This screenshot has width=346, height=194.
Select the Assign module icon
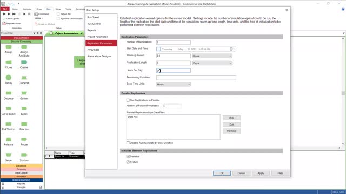(x=9, y=47)
